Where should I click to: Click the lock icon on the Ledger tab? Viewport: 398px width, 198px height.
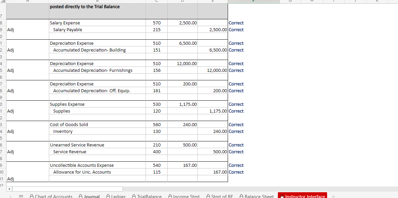pyautogui.click(x=108, y=196)
